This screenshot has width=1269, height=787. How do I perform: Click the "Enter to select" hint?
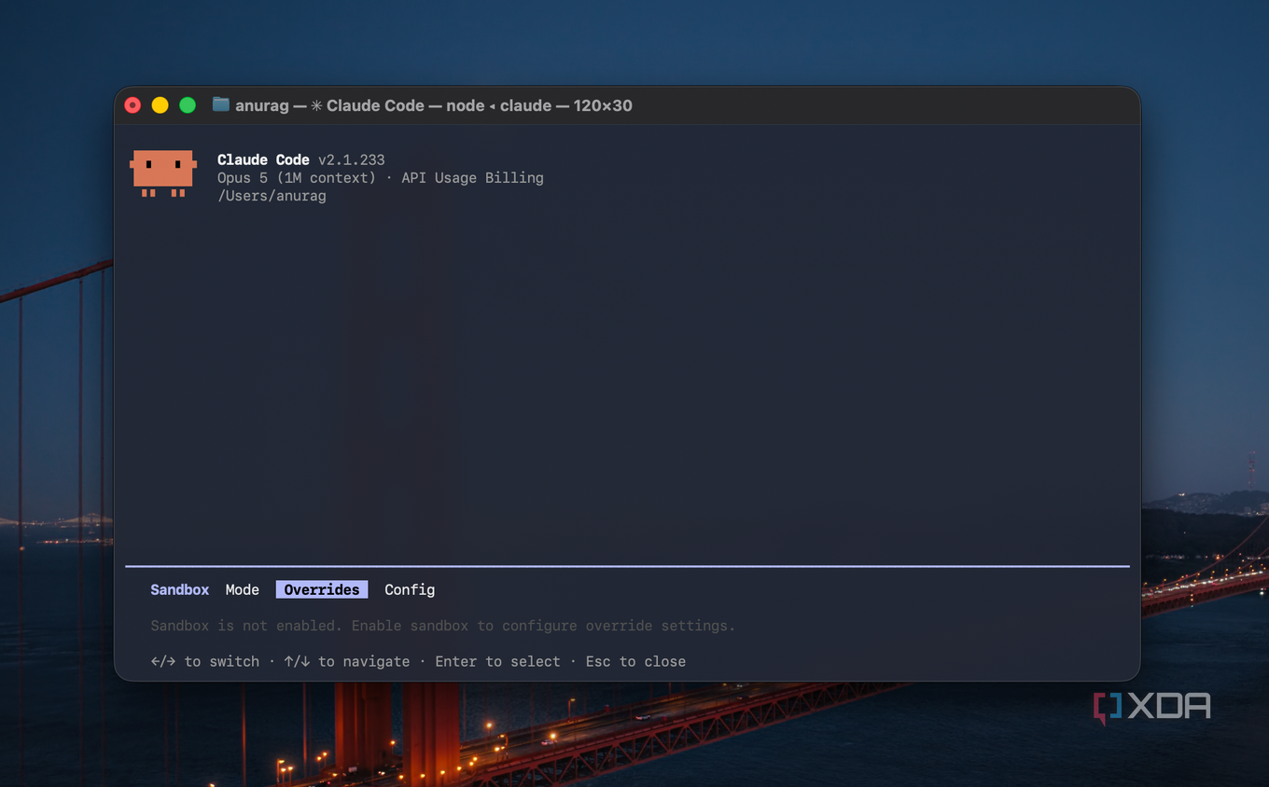pos(497,661)
